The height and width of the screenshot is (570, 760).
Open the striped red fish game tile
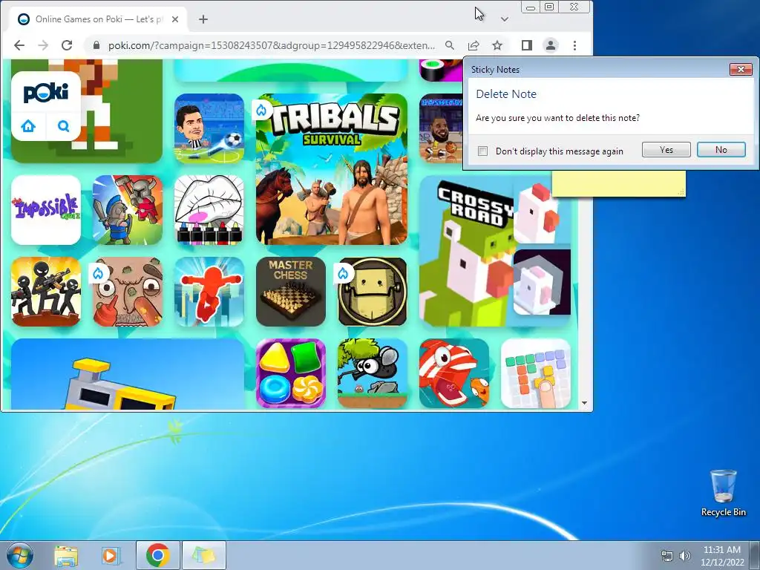point(454,373)
